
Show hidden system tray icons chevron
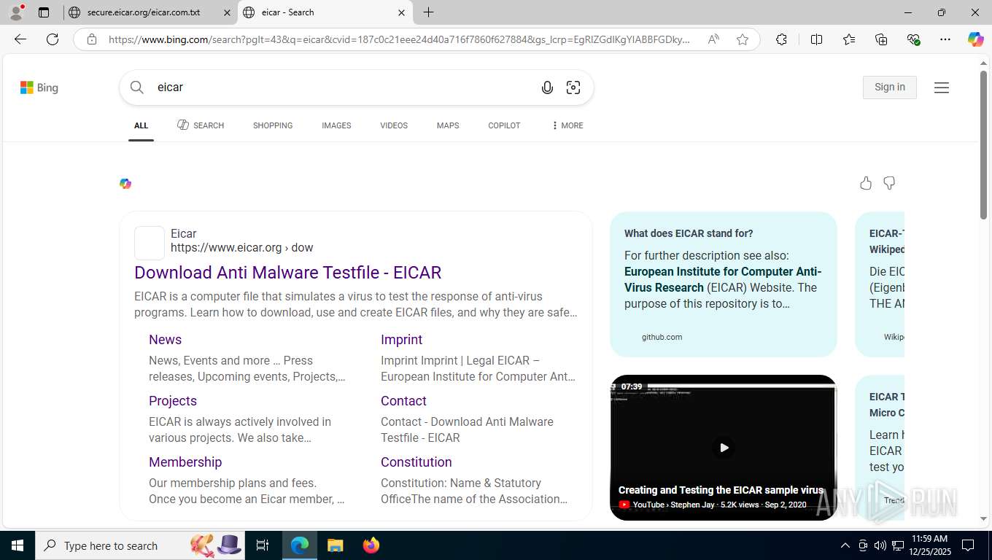pos(845,545)
